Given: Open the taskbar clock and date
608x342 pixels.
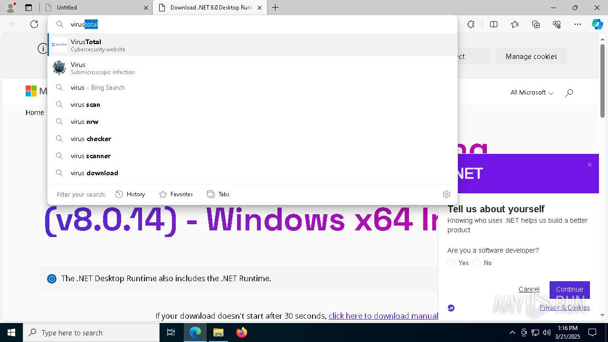Looking at the screenshot, I should (x=568, y=332).
